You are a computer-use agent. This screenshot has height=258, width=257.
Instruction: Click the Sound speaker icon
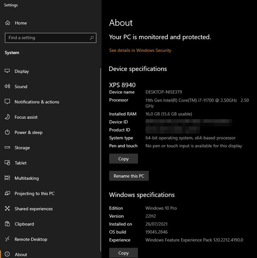coord(7,86)
